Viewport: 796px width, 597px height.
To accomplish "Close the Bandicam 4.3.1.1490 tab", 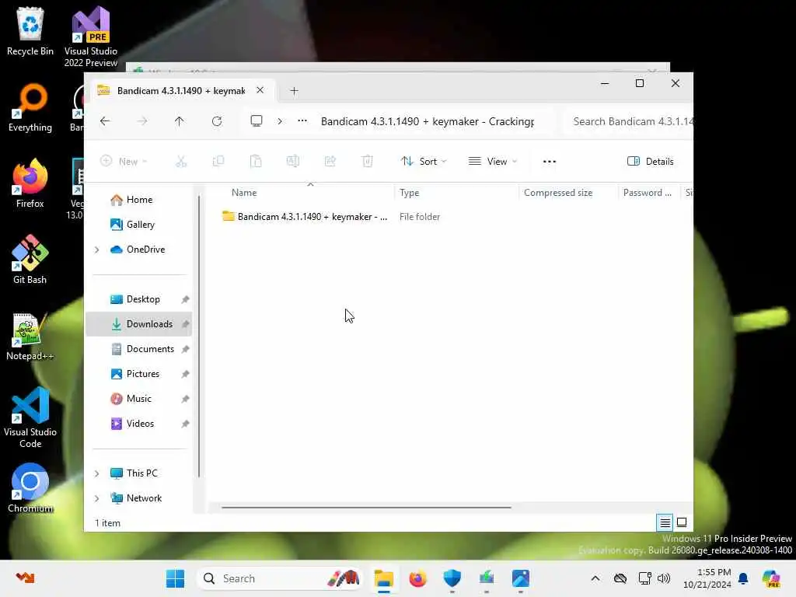I will (260, 90).
